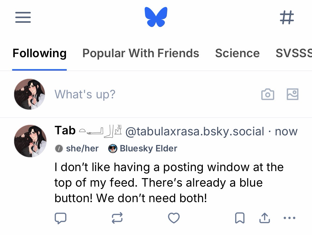Like Tab's post with the heart
312x235 pixels.
174,218
